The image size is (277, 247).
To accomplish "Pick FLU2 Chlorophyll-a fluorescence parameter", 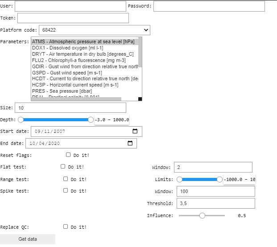I will 85,60.
